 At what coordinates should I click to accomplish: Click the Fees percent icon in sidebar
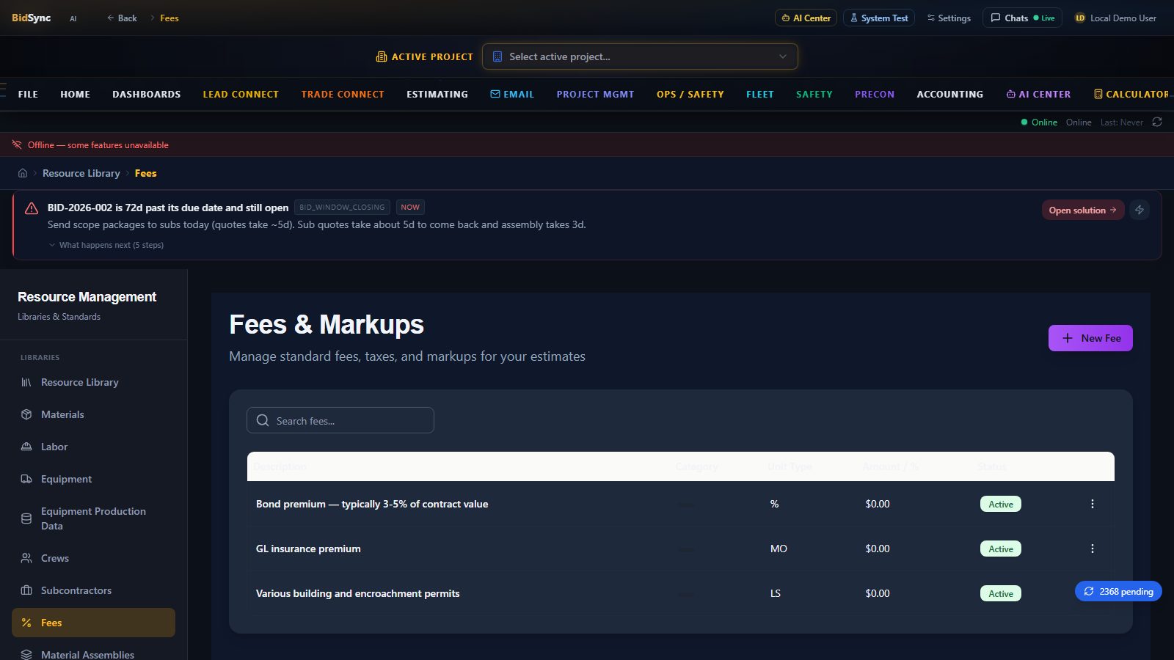(26, 623)
